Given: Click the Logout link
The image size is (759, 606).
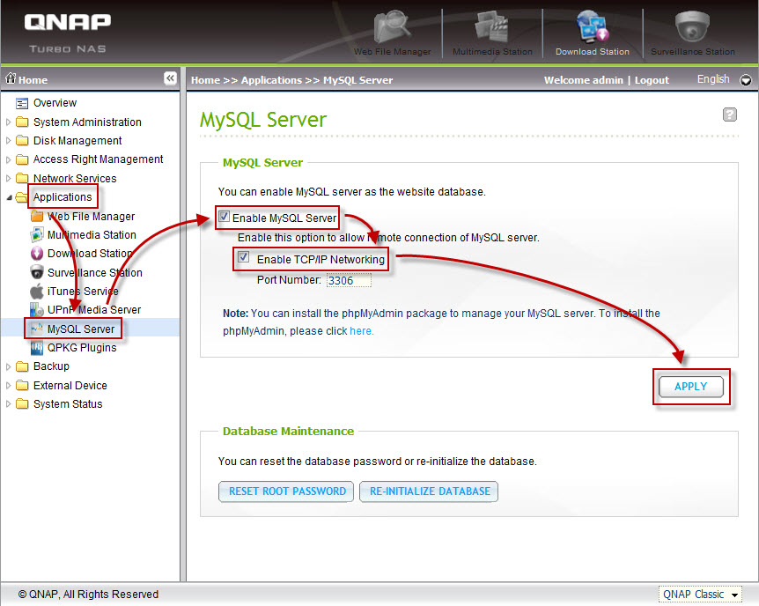Looking at the screenshot, I should point(652,80).
